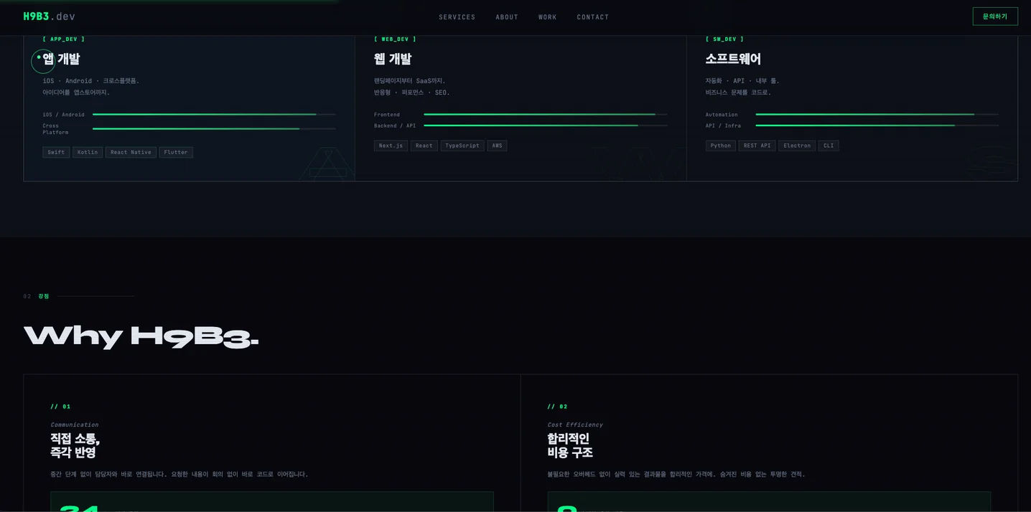Select the TypeScript tag
The image size is (1031, 512).
pos(462,146)
